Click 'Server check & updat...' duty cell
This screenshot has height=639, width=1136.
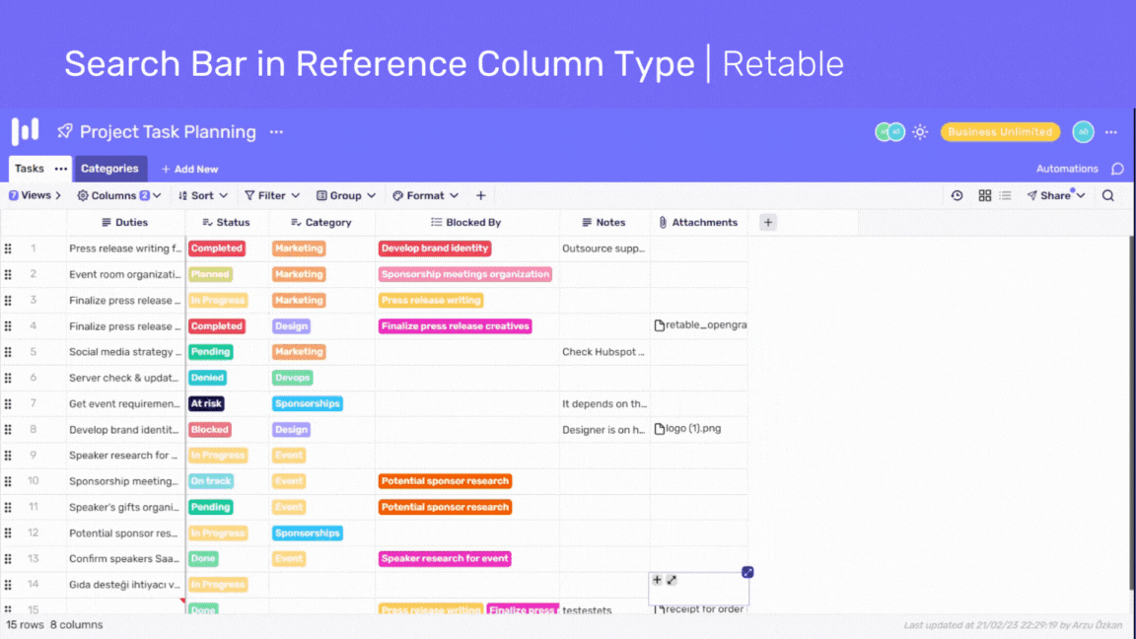click(x=125, y=378)
